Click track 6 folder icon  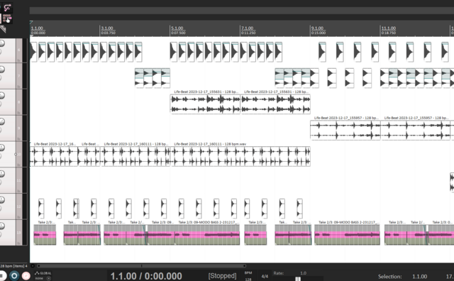[19, 60]
